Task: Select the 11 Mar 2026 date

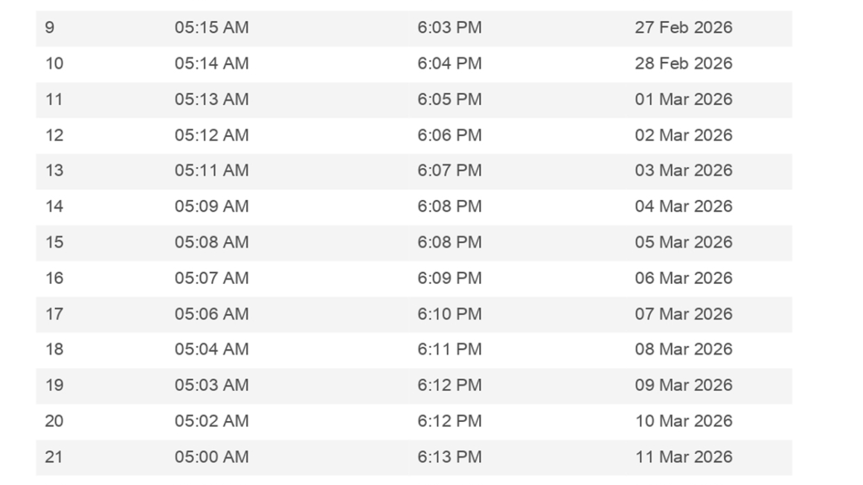Action: point(683,457)
